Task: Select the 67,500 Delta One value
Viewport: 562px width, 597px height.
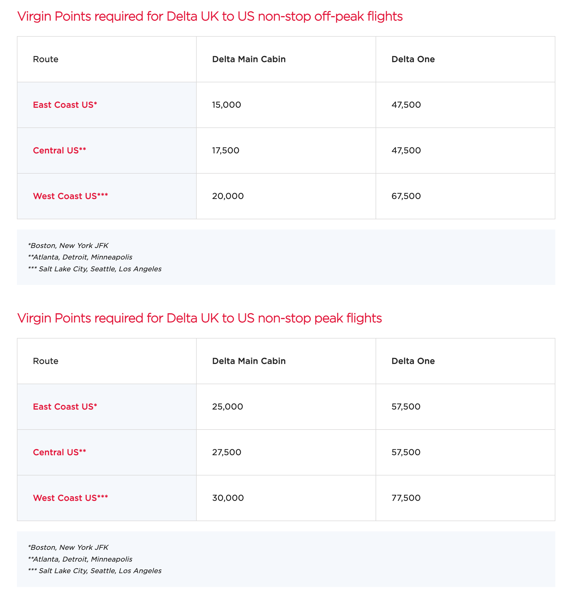Action: (x=406, y=196)
